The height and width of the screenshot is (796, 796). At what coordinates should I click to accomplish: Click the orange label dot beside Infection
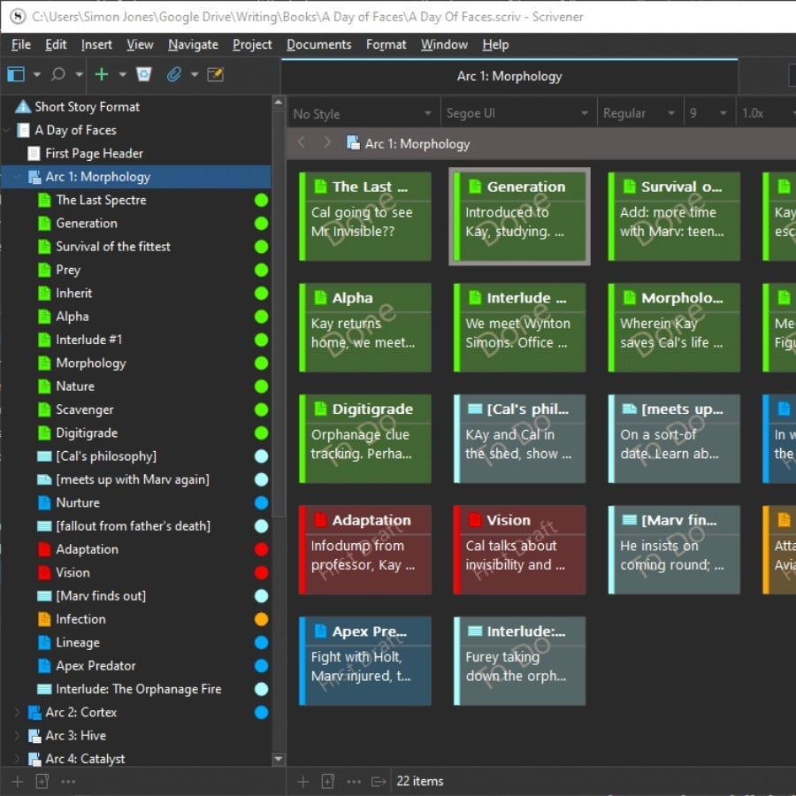pos(261,619)
